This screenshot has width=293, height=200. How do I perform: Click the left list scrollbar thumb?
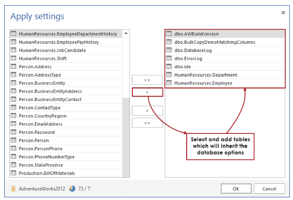point(126,137)
